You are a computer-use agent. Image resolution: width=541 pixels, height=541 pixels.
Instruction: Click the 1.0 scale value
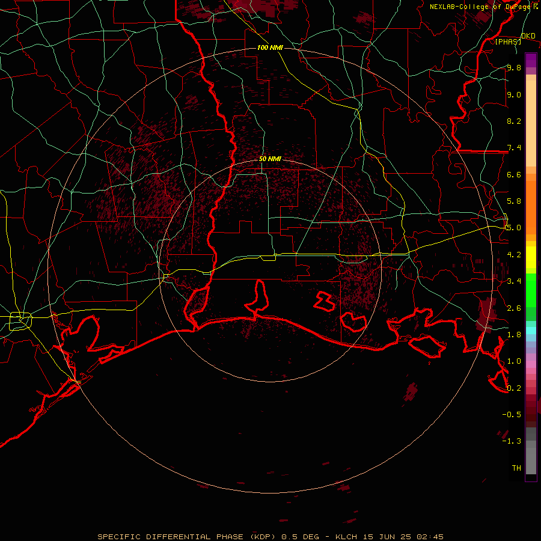514,361
